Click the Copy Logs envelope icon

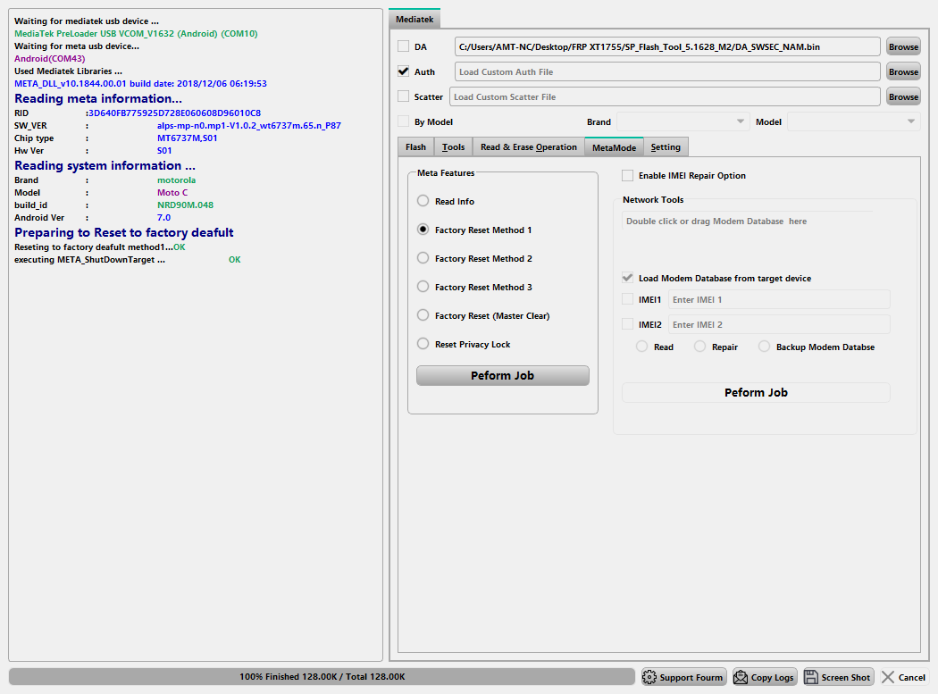741,677
